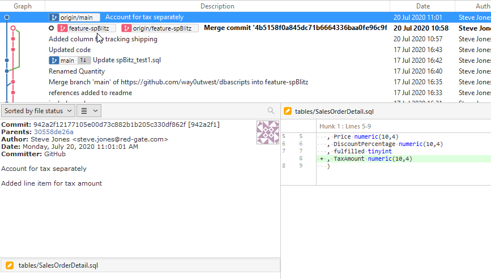The image size is (491, 279).
Task: Click the Graph column header
Action: click(x=23, y=6)
